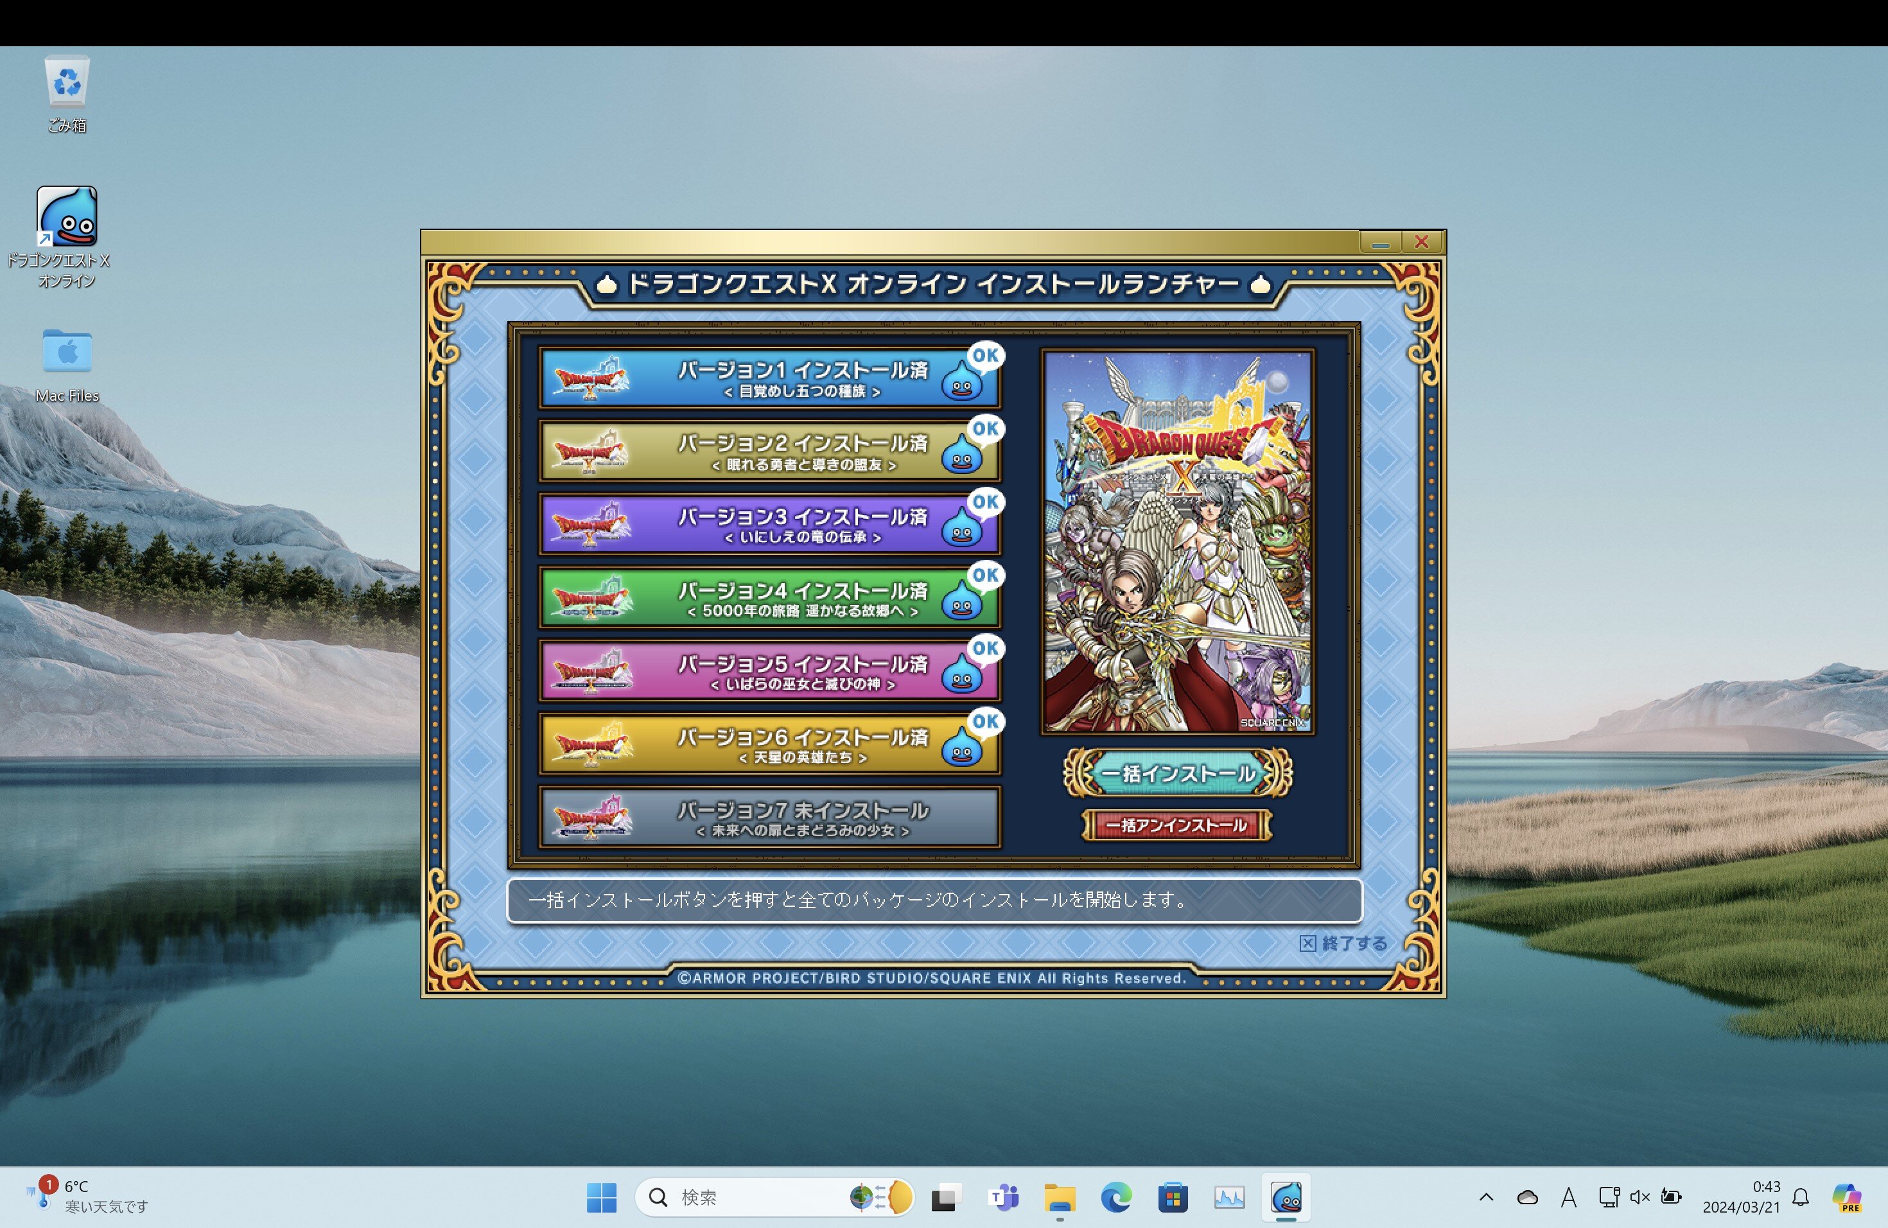This screenshot has height=1228, width=1888.
Task: Select the Mac Files desktop folder
Action: click(x=67, y=365)
